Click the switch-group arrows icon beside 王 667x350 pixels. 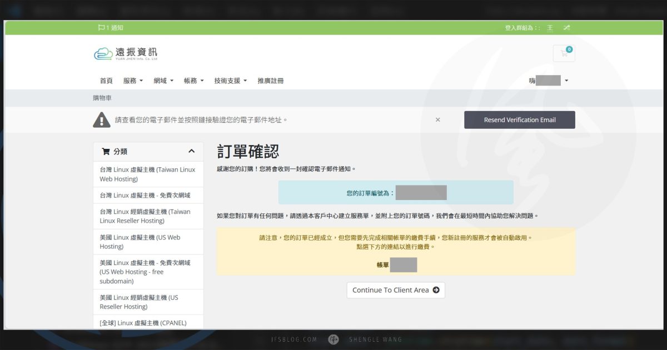(x=566, y=27)
